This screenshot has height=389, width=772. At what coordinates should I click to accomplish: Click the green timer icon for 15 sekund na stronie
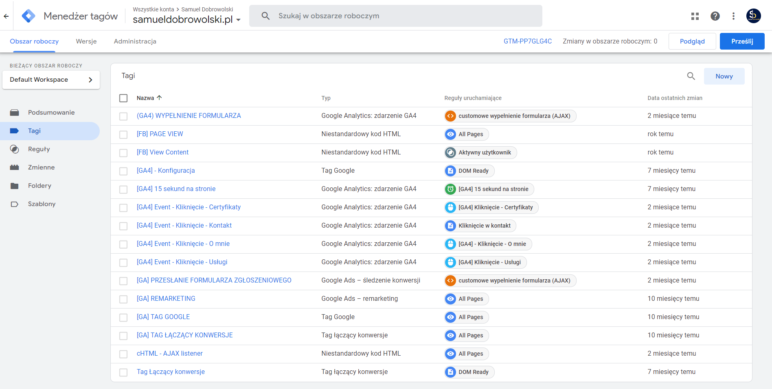[450, 189]
